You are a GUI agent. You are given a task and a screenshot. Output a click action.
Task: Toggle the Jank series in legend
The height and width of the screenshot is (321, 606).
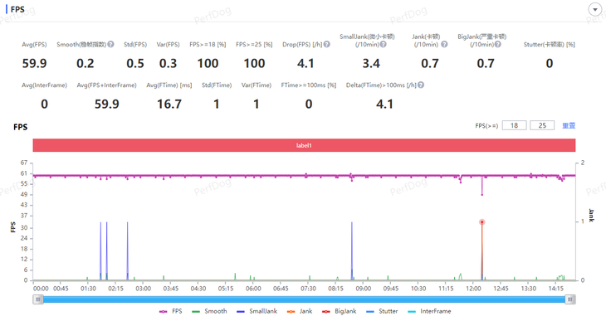[300, 311]
